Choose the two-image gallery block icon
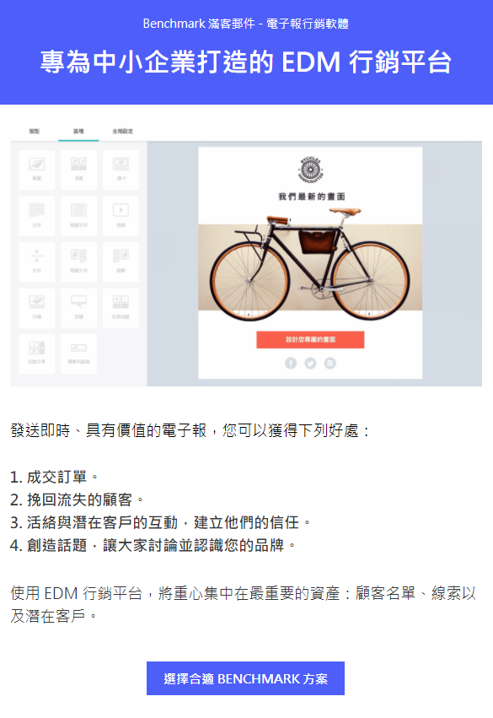 pyautogui.click(x=78, y=169)
